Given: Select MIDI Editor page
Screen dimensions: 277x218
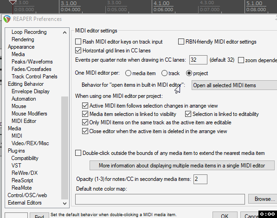Looking at the screenshot, I should [x=24, y=121].
